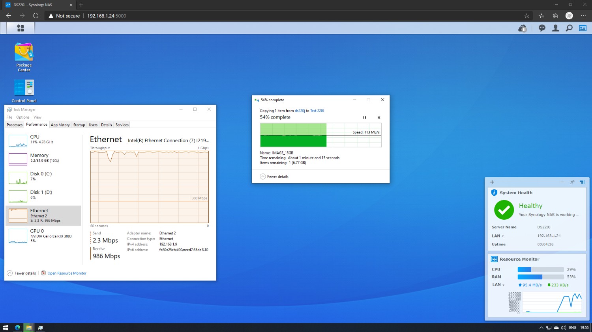The image size is (592, 332).
Task: Dock the widget panel to side
Action: (582, 182)
